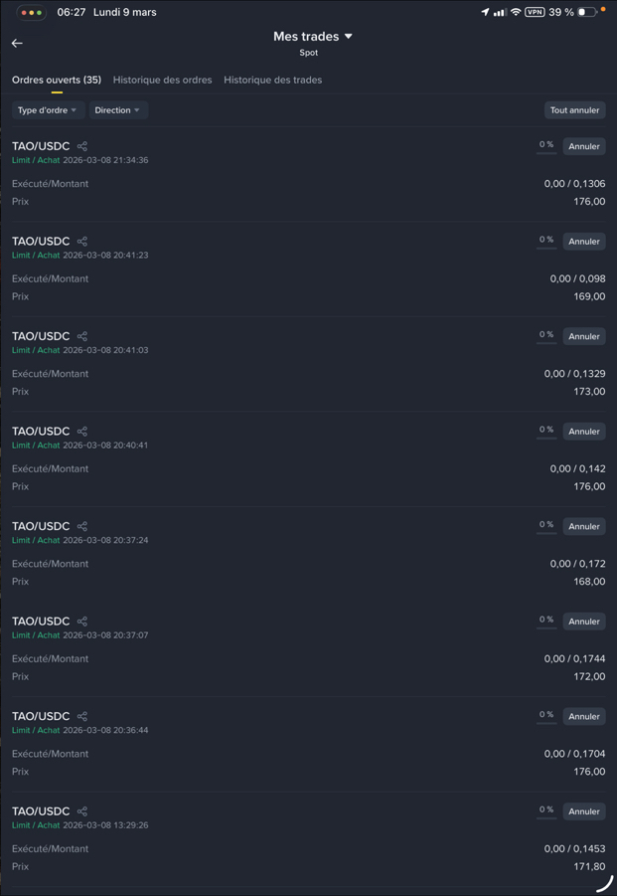Share the TAO/USDC order from 21:34:36

(82, 146)
